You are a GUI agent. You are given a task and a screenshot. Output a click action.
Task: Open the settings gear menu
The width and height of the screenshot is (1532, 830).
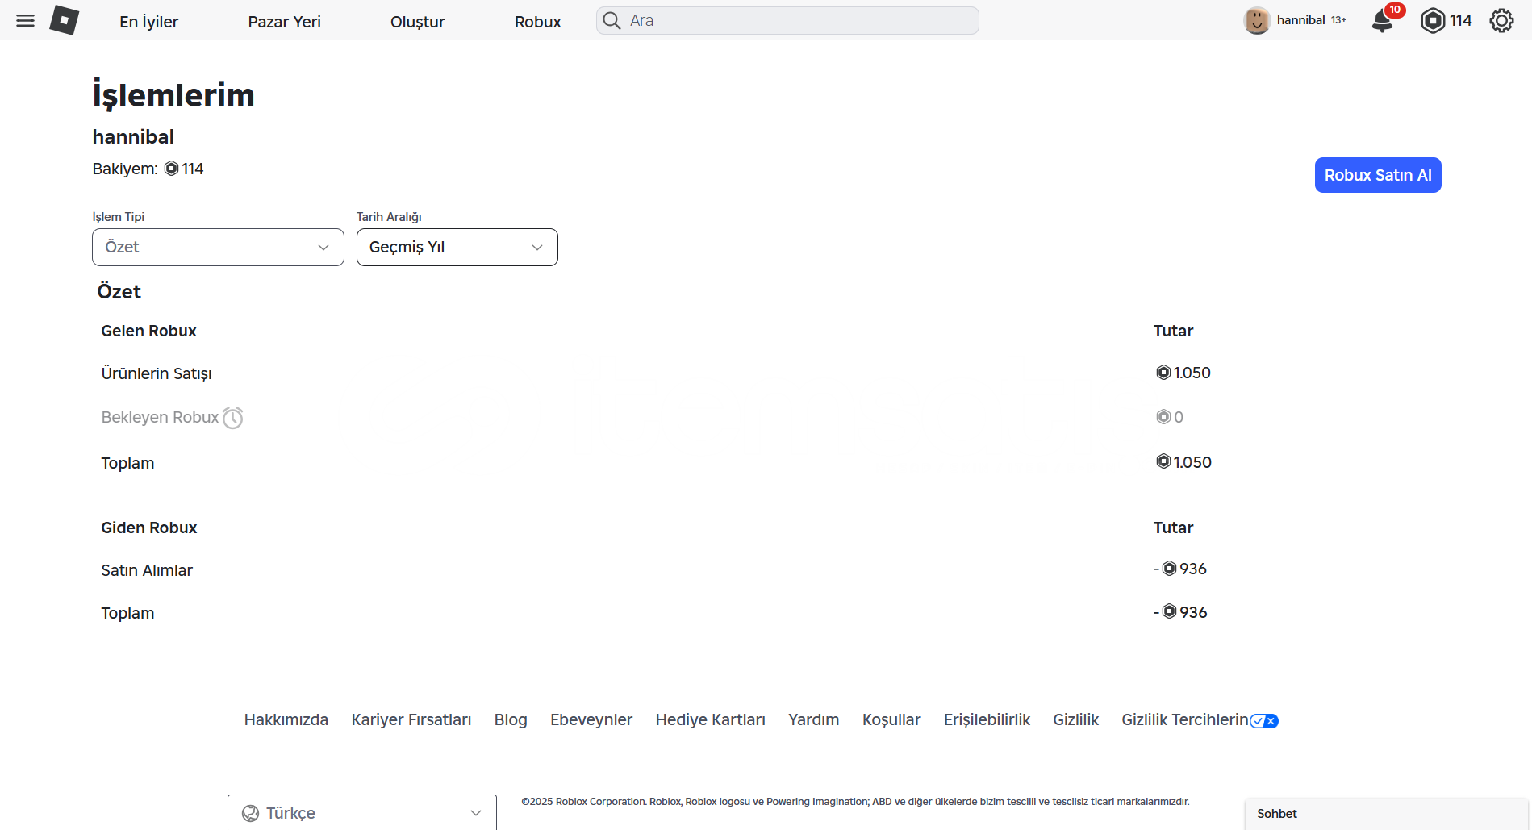(1501, 20)
